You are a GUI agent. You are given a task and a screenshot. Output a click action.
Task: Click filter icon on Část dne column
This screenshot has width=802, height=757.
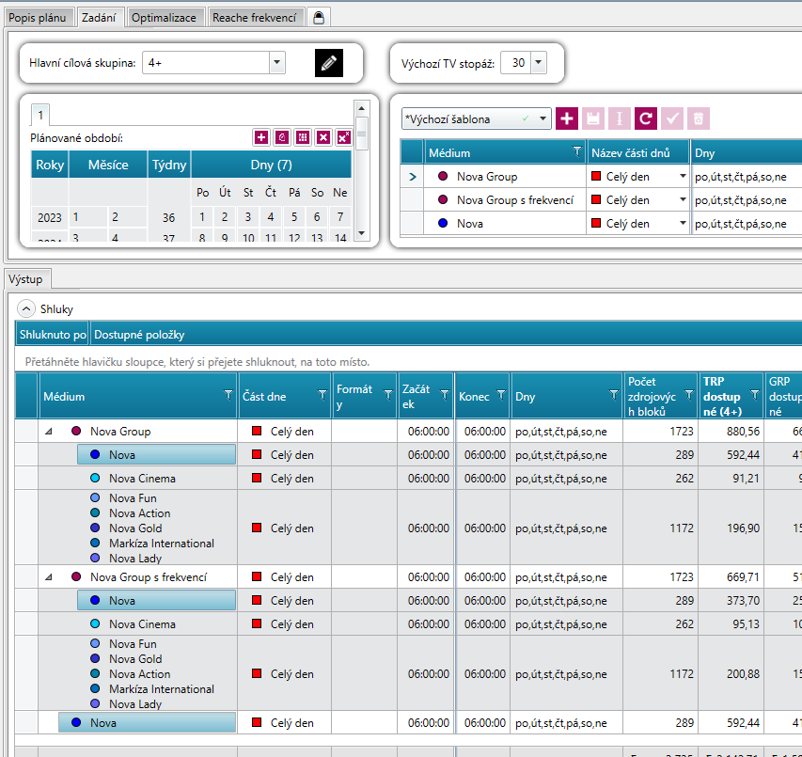tap(322, 396)
